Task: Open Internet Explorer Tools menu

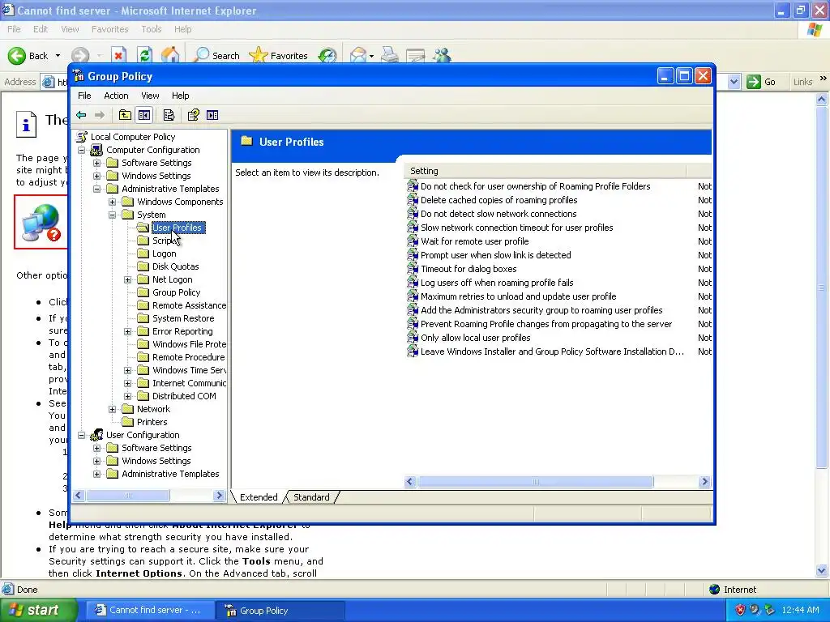Action: (151, 29)
